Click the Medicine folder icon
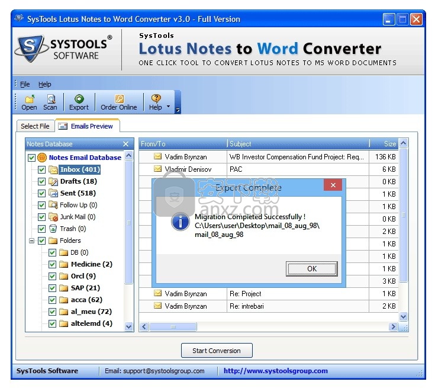The width and height of the screenshot is (435, 388). [x=63, y=264]
